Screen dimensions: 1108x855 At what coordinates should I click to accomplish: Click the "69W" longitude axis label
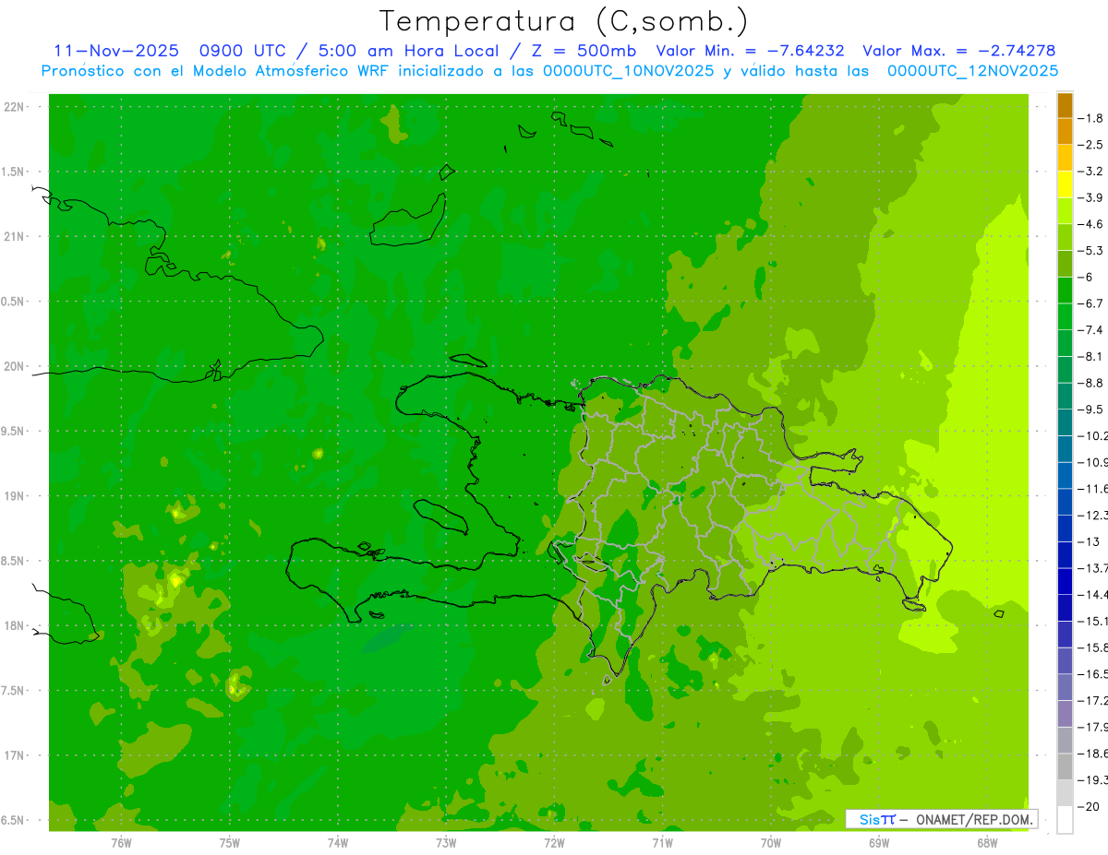click(x=879, y=843)
